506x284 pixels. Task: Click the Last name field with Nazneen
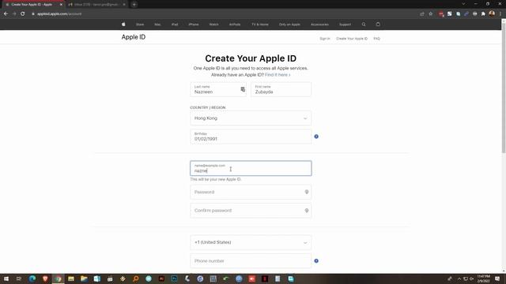[x=218, y=89]
